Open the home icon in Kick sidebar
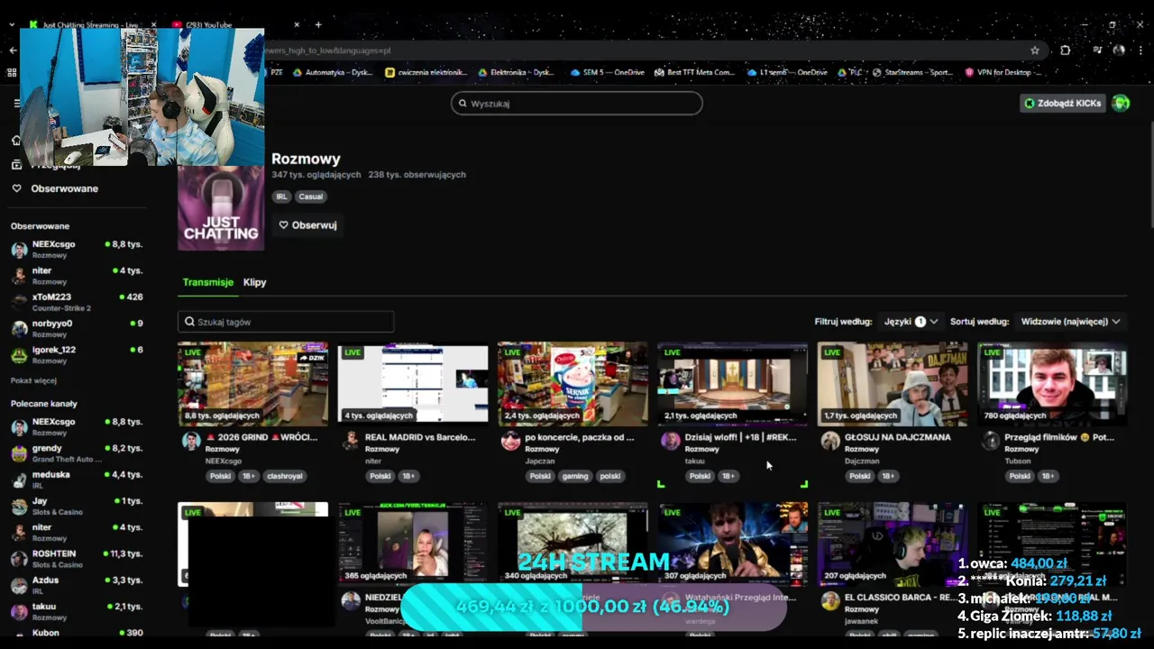Image resolution: width=1154 pixels, height=649 pixels. click(15, 140)
